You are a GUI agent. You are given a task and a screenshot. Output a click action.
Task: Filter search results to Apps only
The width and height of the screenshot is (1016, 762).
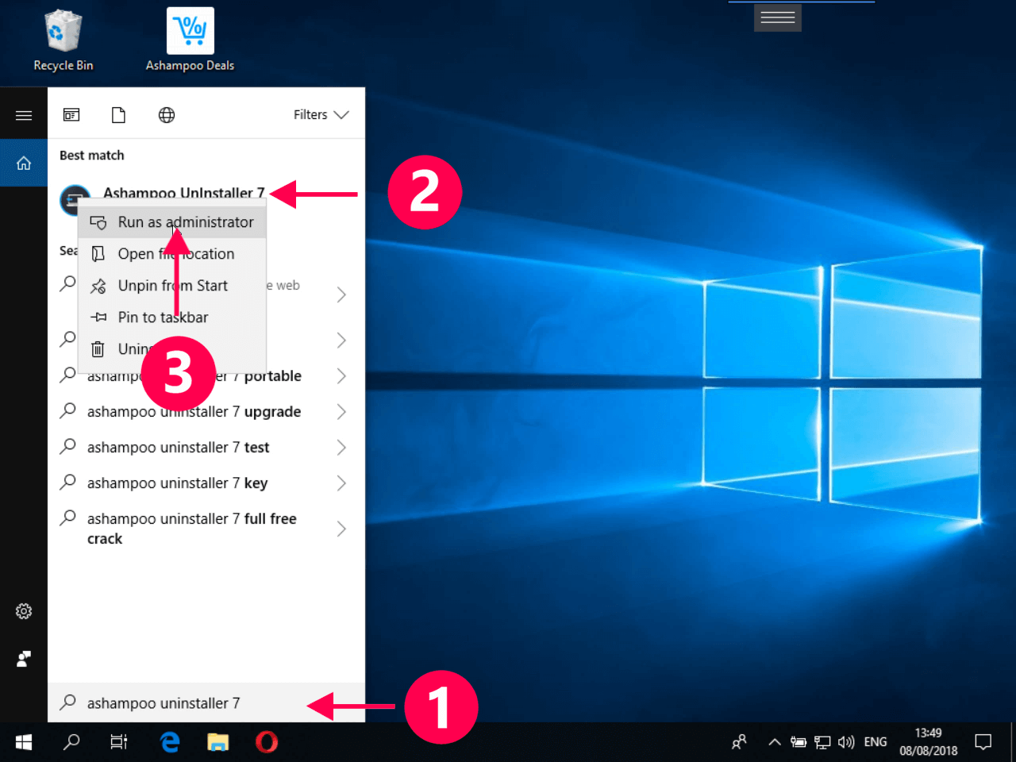coord(71,114)
